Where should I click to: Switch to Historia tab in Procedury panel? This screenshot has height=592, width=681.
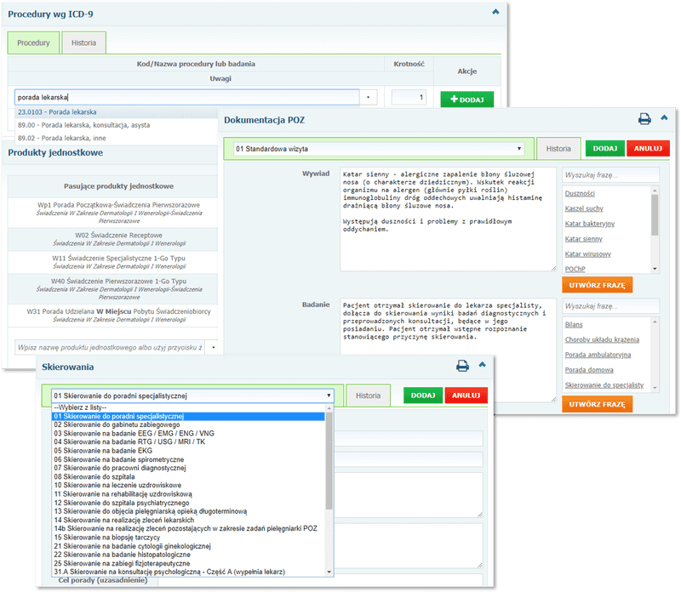coord(83,43)
